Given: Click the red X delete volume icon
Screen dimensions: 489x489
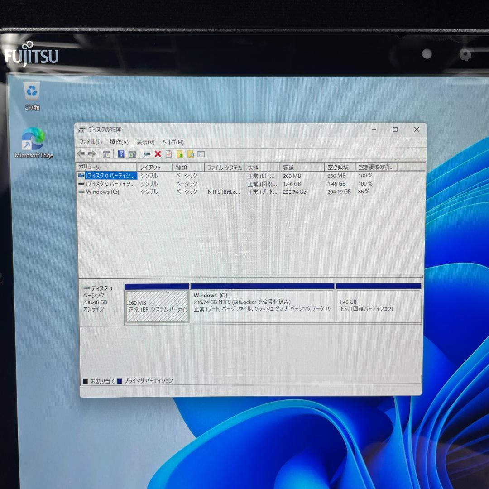Looking at the screenshot, I should (x=158, y=154).
